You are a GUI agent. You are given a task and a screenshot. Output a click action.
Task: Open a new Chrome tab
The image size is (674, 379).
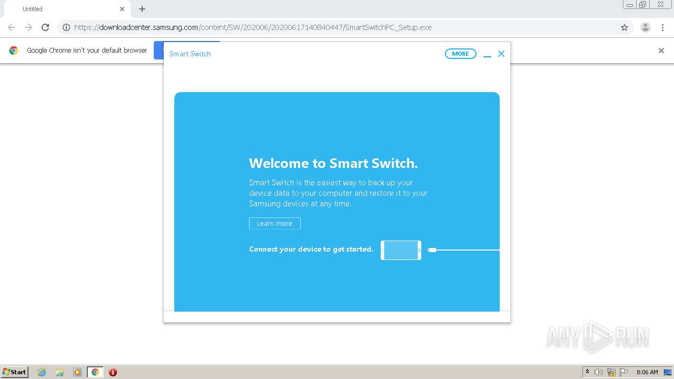click(x=142, y=9)
